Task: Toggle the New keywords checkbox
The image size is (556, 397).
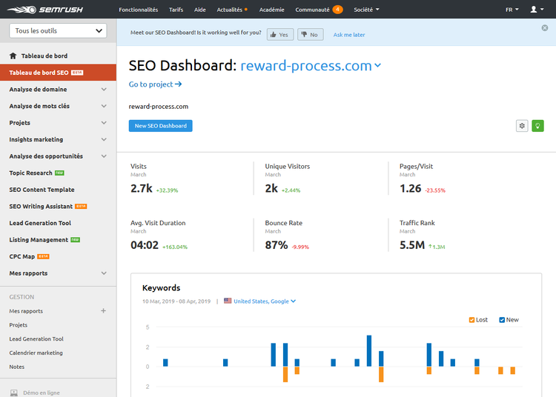Action: pos(502,320)
